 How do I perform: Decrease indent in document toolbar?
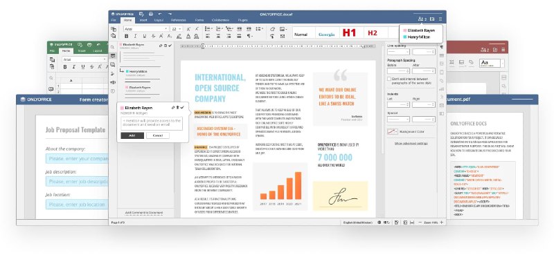click(239, 29)
